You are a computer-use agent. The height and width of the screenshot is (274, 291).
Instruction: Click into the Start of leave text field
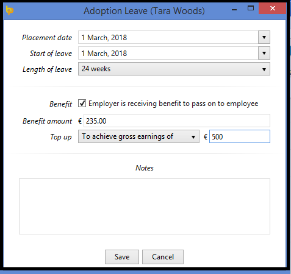click(x=168, y=53)
